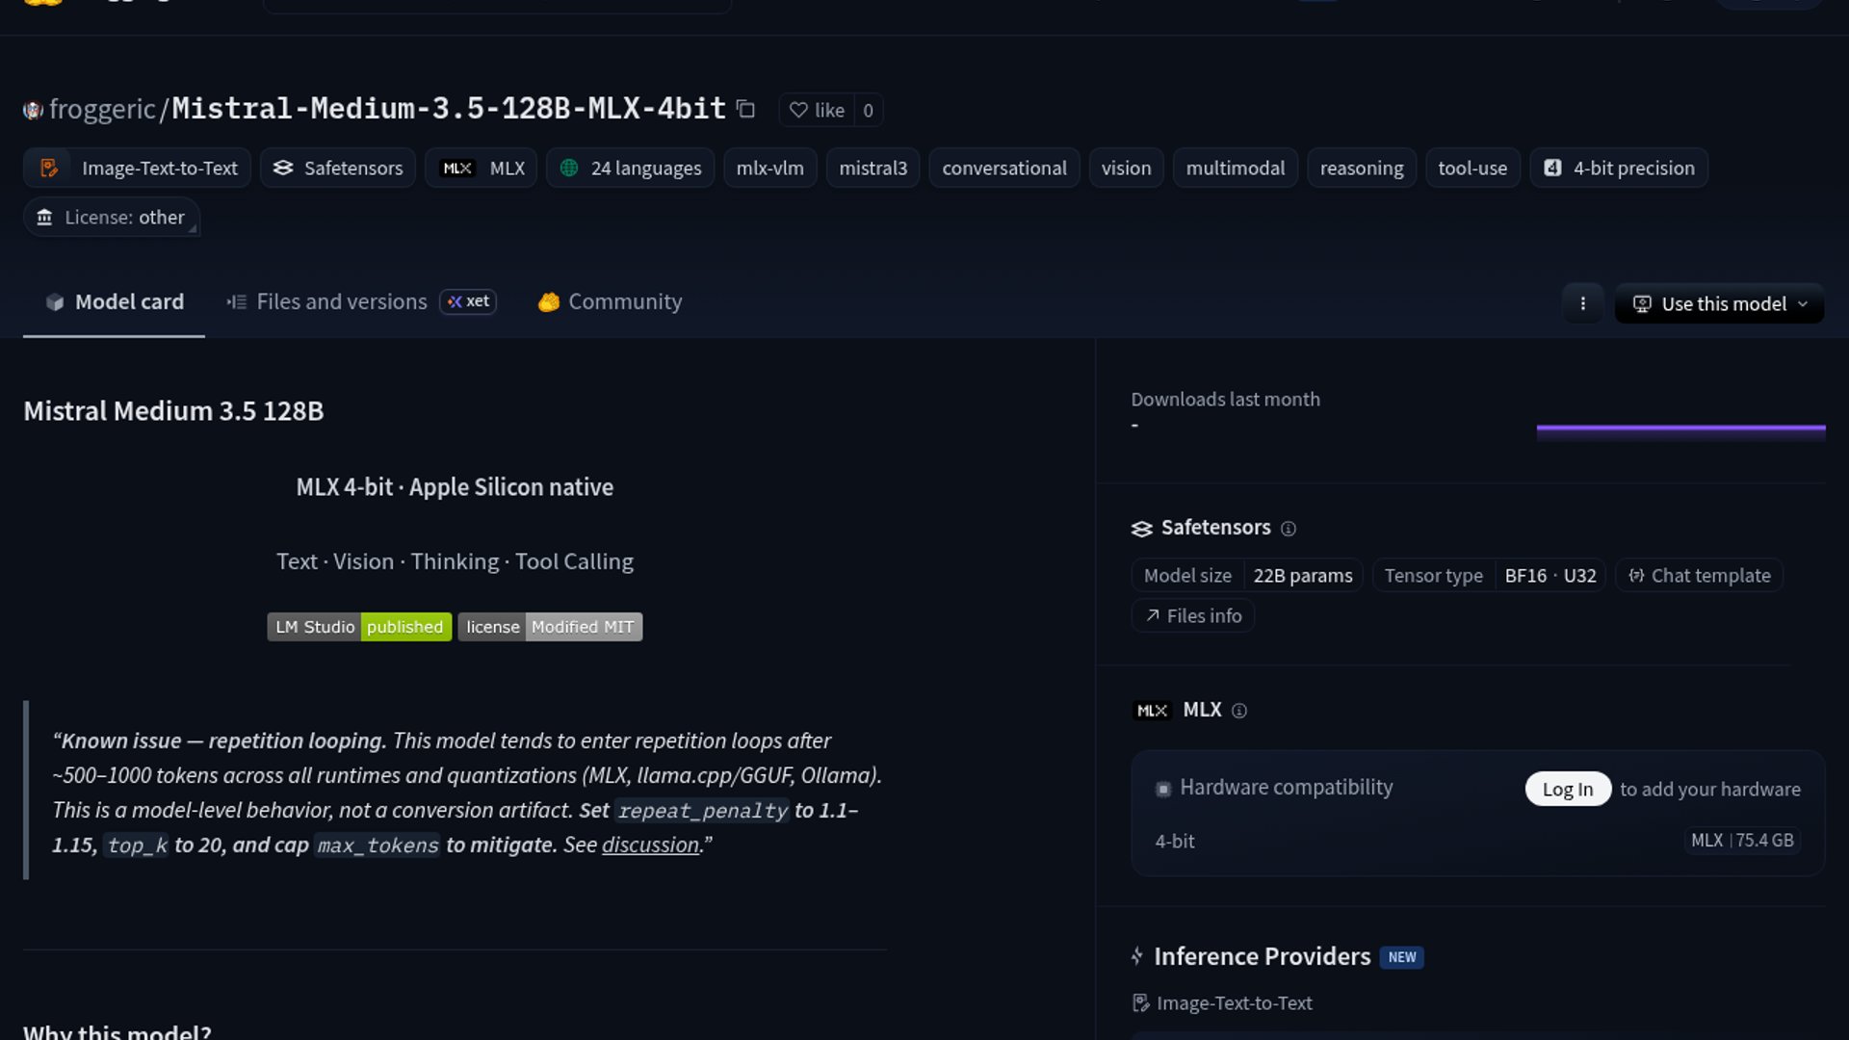Switch to the Model card tab
This screenshot has width=1849, height=1040.
point(114,302)
